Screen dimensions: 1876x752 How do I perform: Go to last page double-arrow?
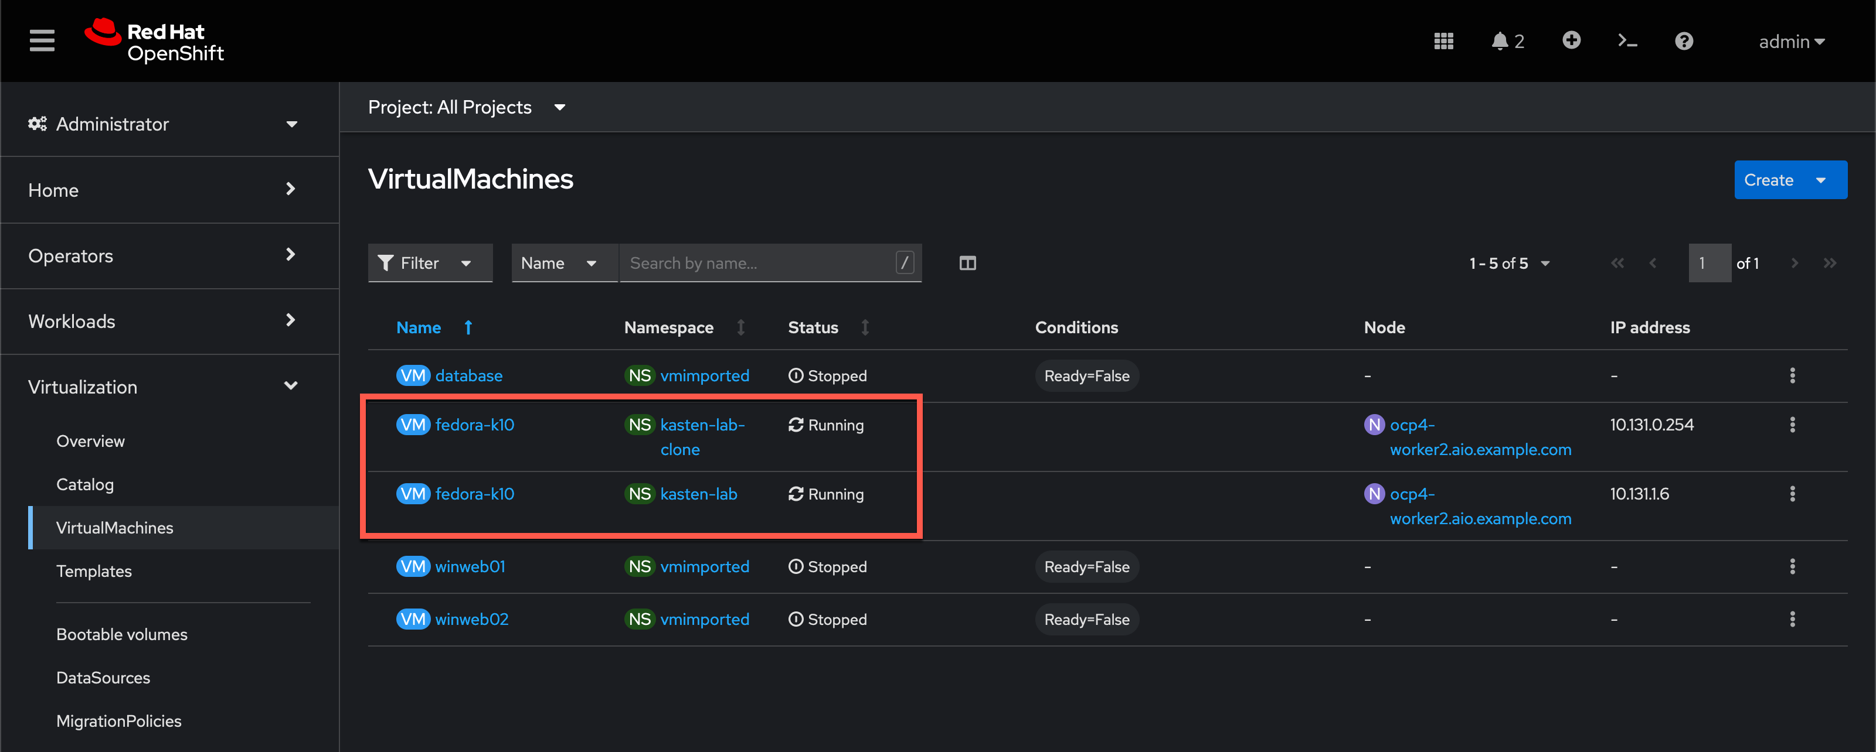[1829, 264]
